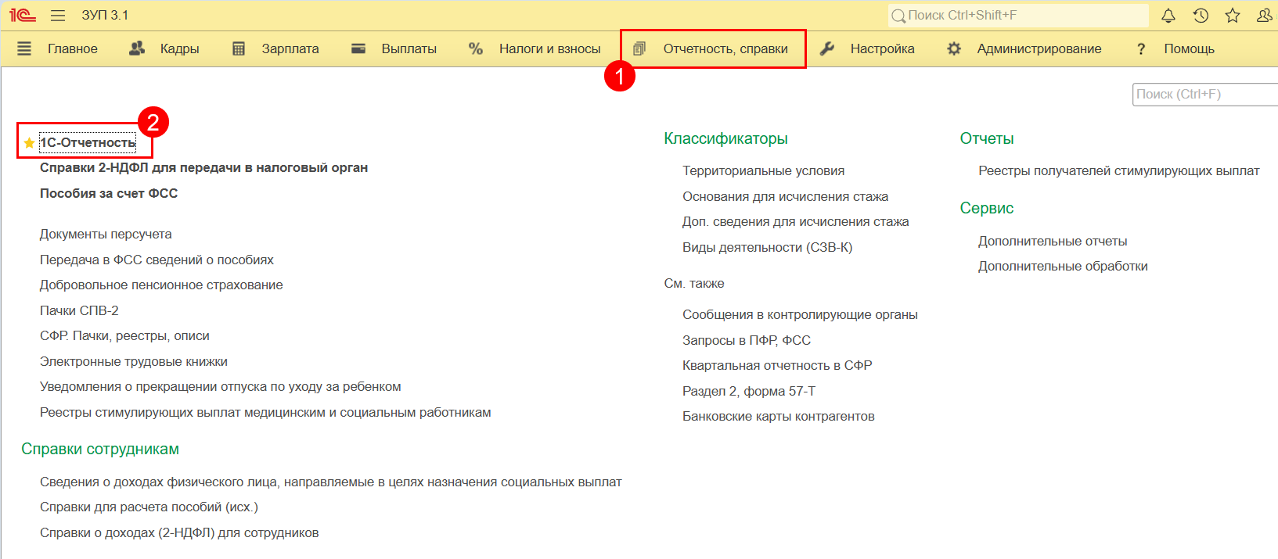Open Территориальные условия classifier
This screenshot has height=559, width=1278.
point(763,171)
